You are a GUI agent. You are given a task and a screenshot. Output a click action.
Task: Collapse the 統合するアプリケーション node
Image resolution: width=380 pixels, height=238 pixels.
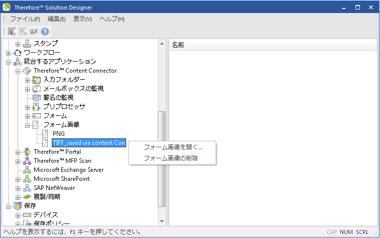click(8, 62)
